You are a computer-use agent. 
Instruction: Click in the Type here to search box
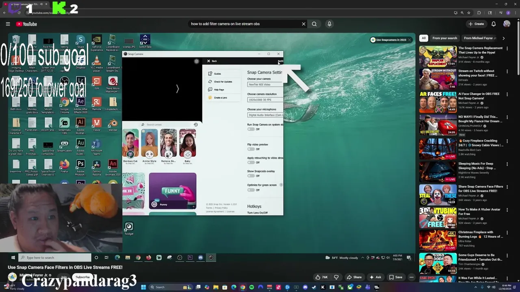[x=55, y=258]
